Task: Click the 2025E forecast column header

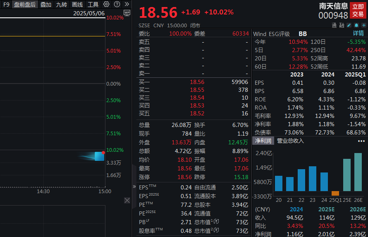Action: [x=326, y=209]
